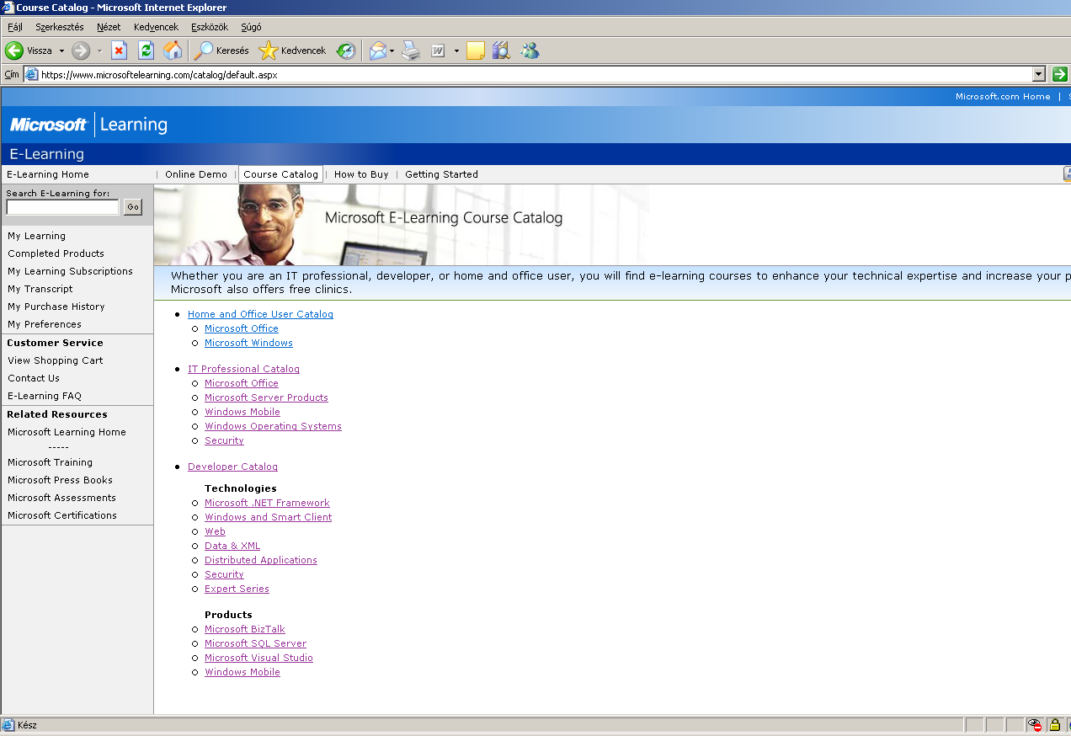1071x736 pixels.
Task: Open the Research books toolbar icon
Action: point(502,51)
